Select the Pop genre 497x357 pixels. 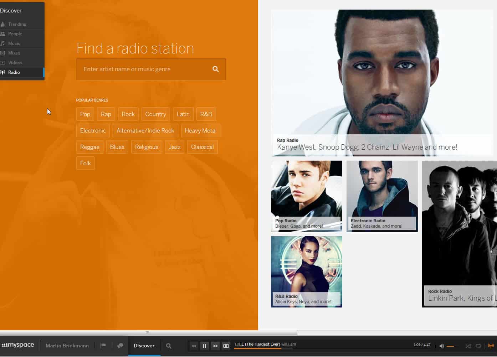[x=85, y=114]
